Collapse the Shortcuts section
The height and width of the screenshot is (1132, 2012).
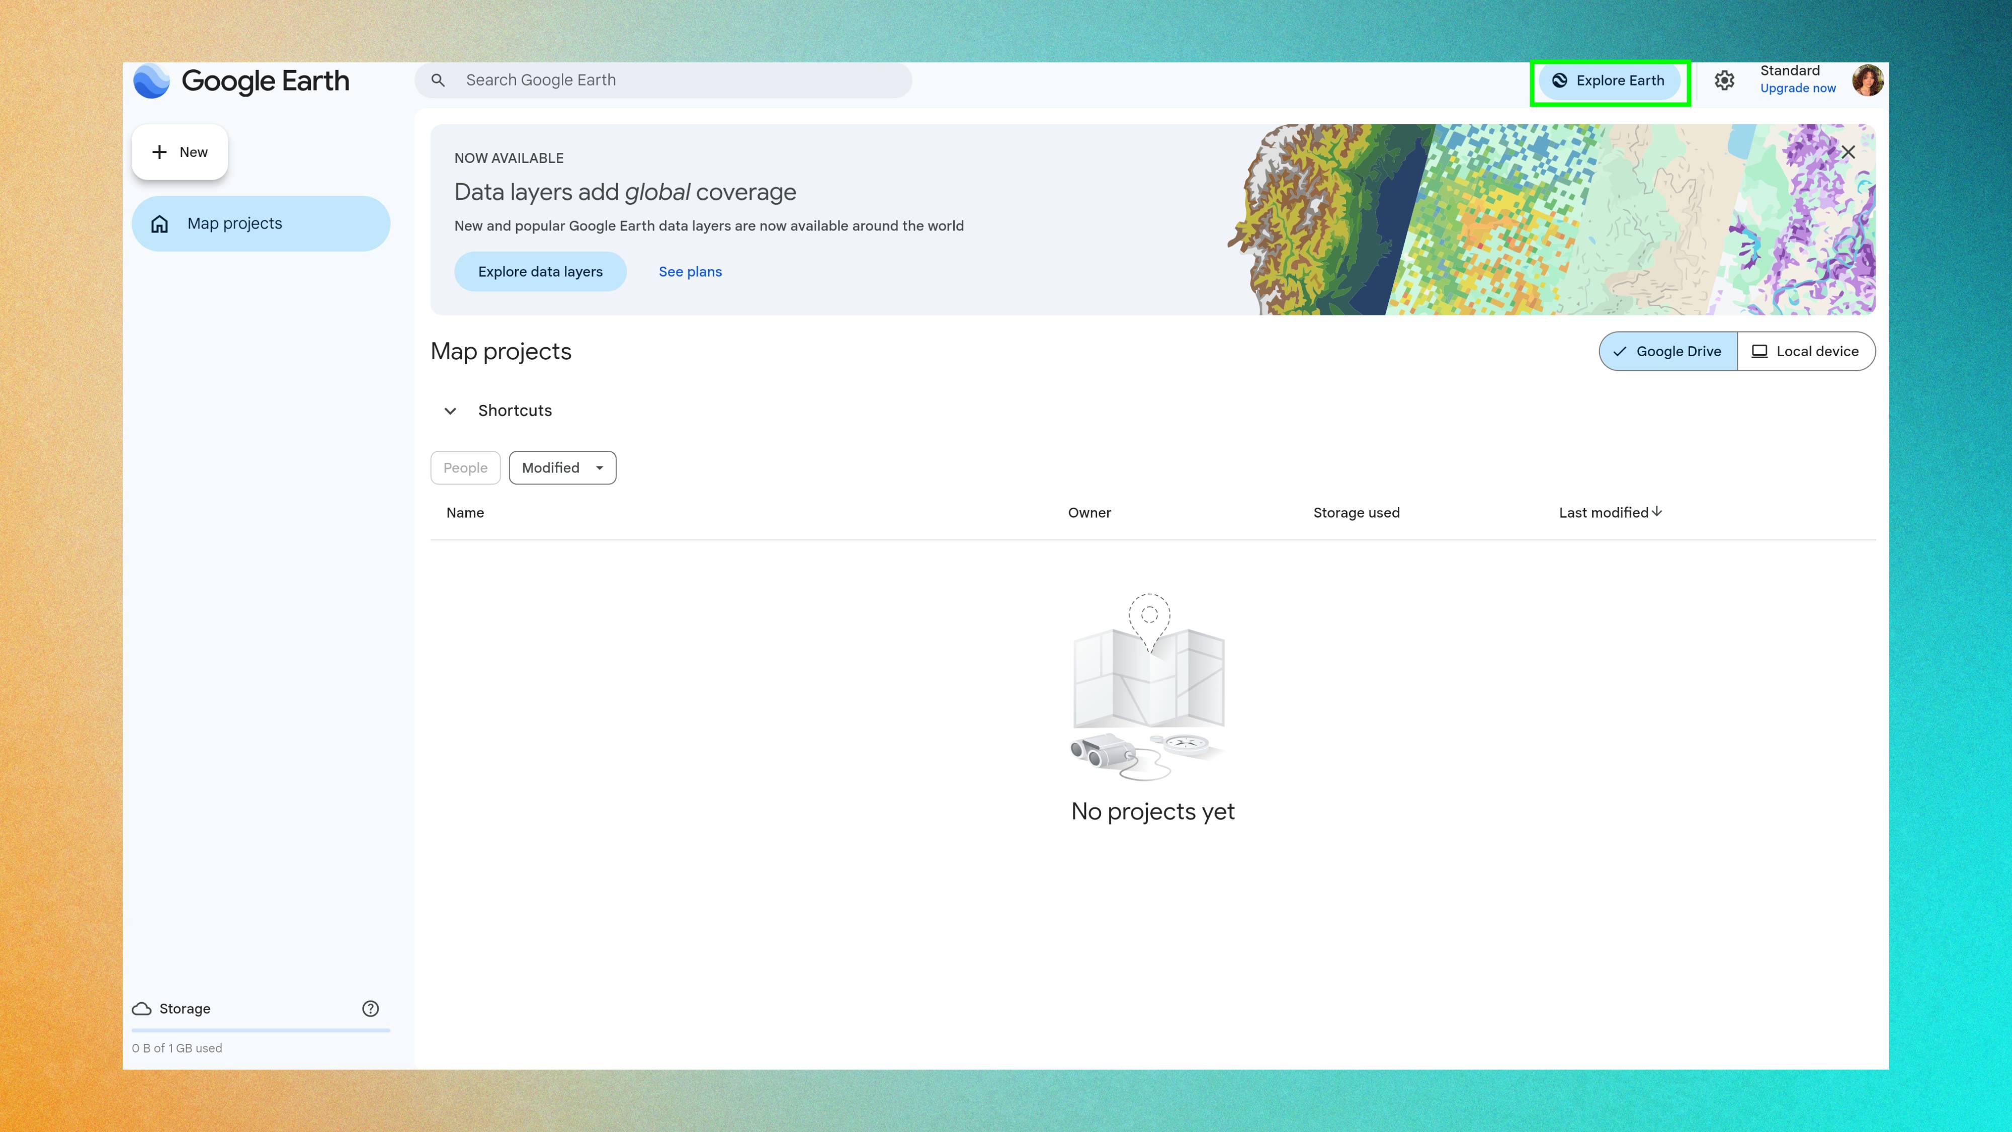point(451,411)
